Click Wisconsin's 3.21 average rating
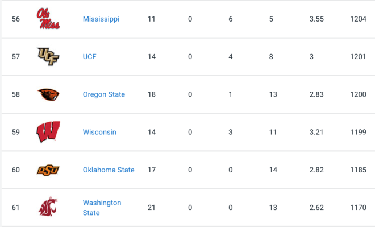This screenshot has height=227, width=375. (316, 132)
